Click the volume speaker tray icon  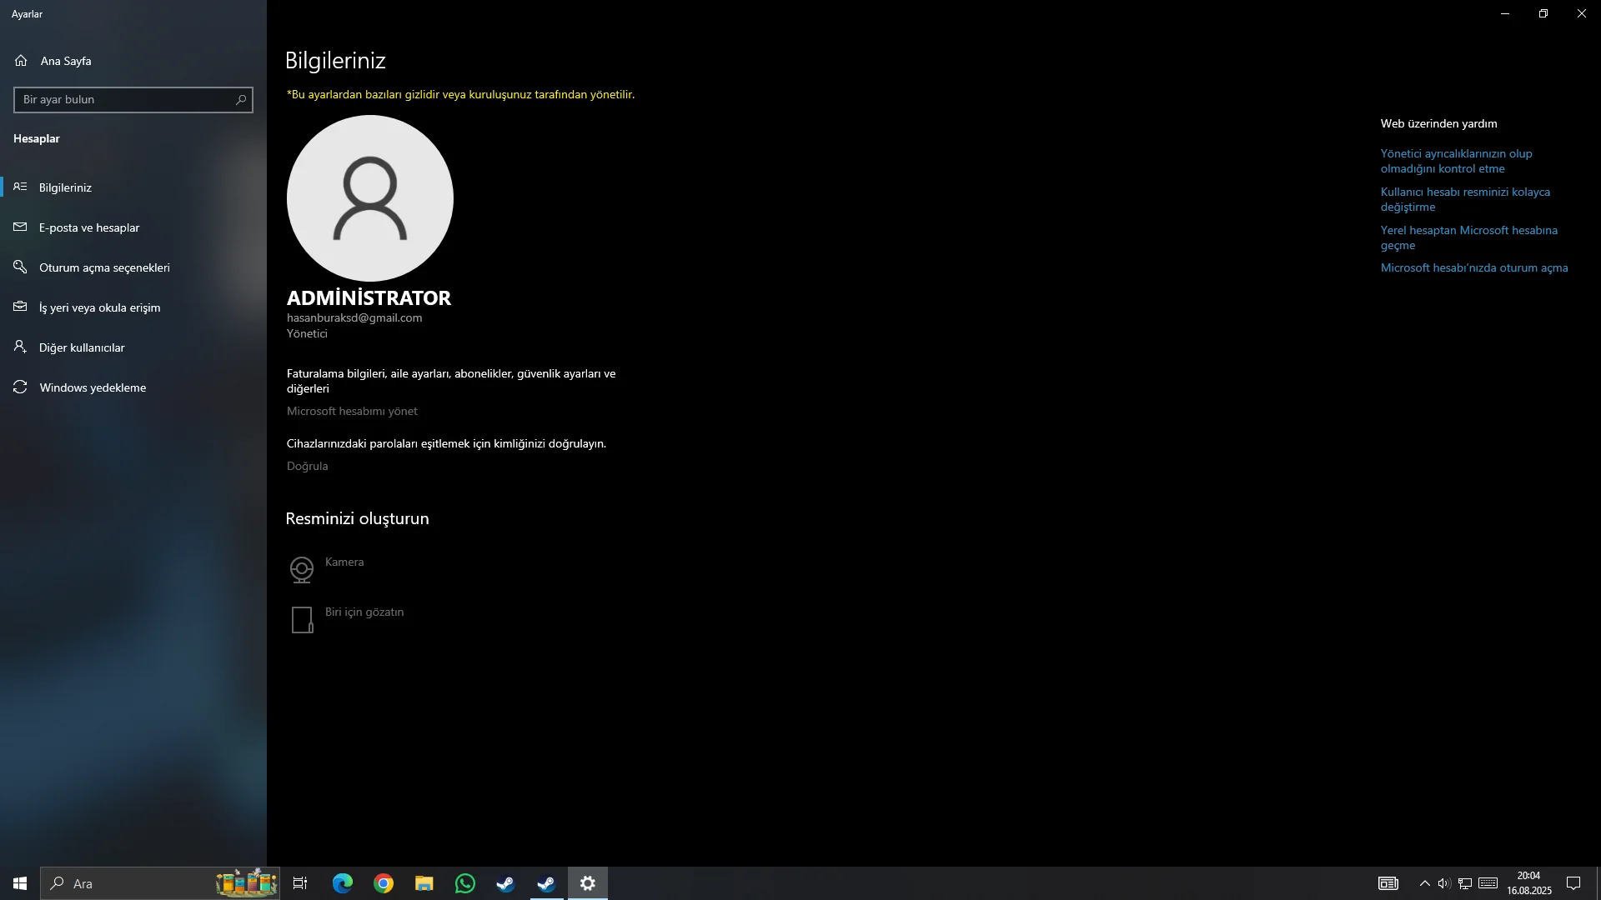[x=1444, y=883]
